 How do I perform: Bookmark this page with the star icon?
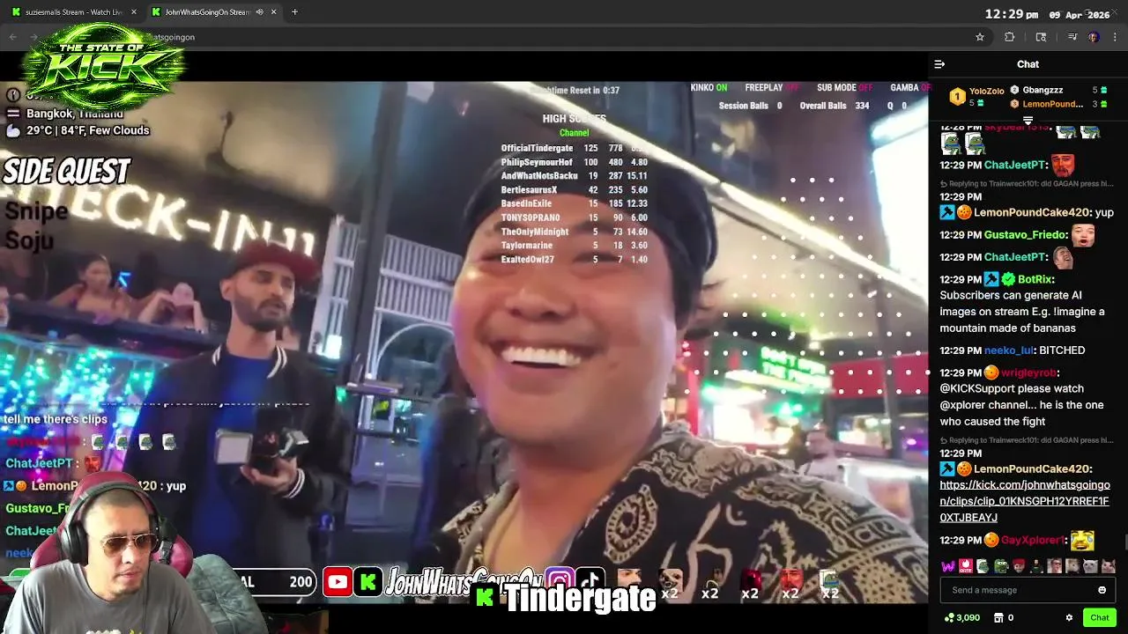pos(979,37)
